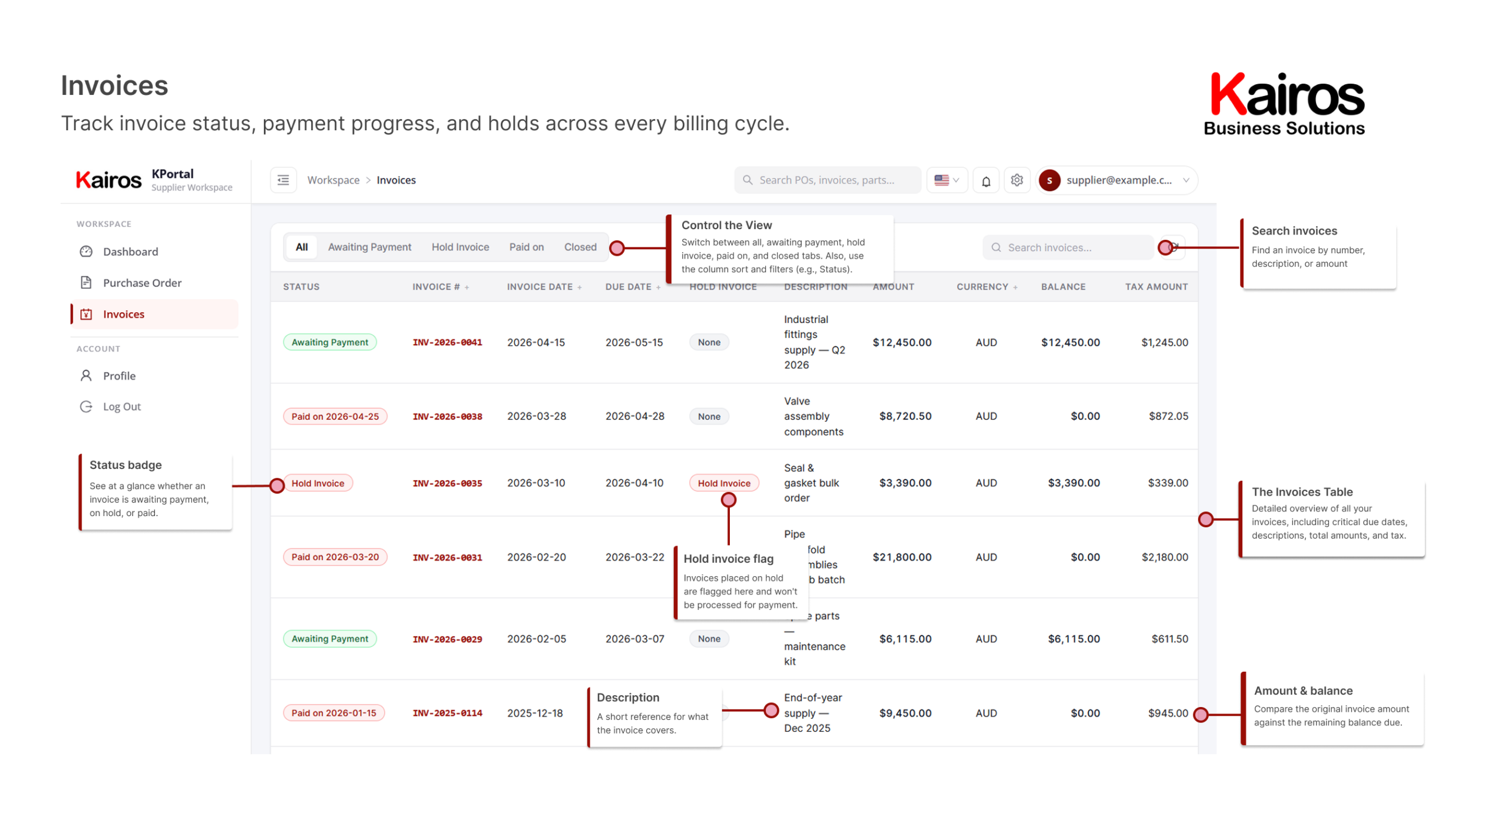Open invoice INV-2026-0038
Image resolution: width=1508 pixels, height=839 pixels.
447,417
